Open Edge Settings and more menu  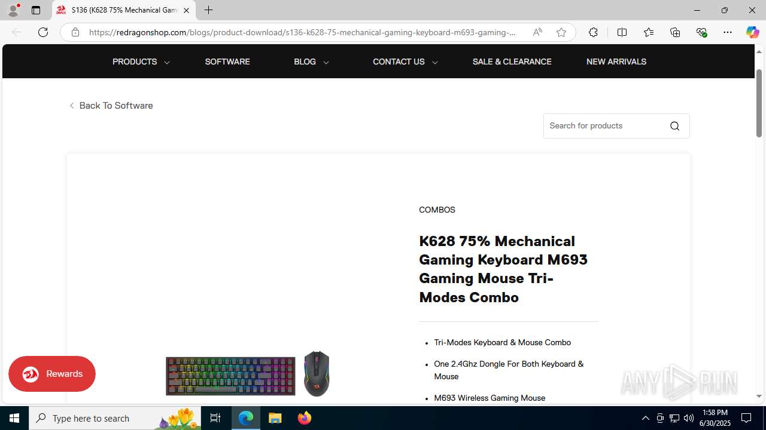pos(728,32)
